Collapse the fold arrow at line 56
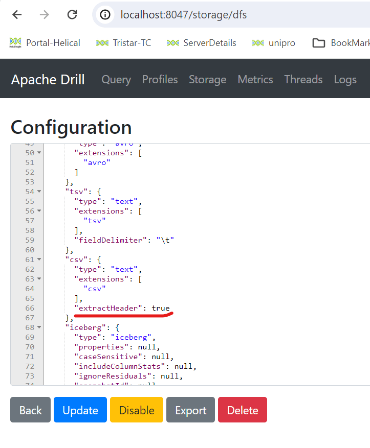Viewport: 370px width, 448px height. pyautogui.click(x=39, y=211)
